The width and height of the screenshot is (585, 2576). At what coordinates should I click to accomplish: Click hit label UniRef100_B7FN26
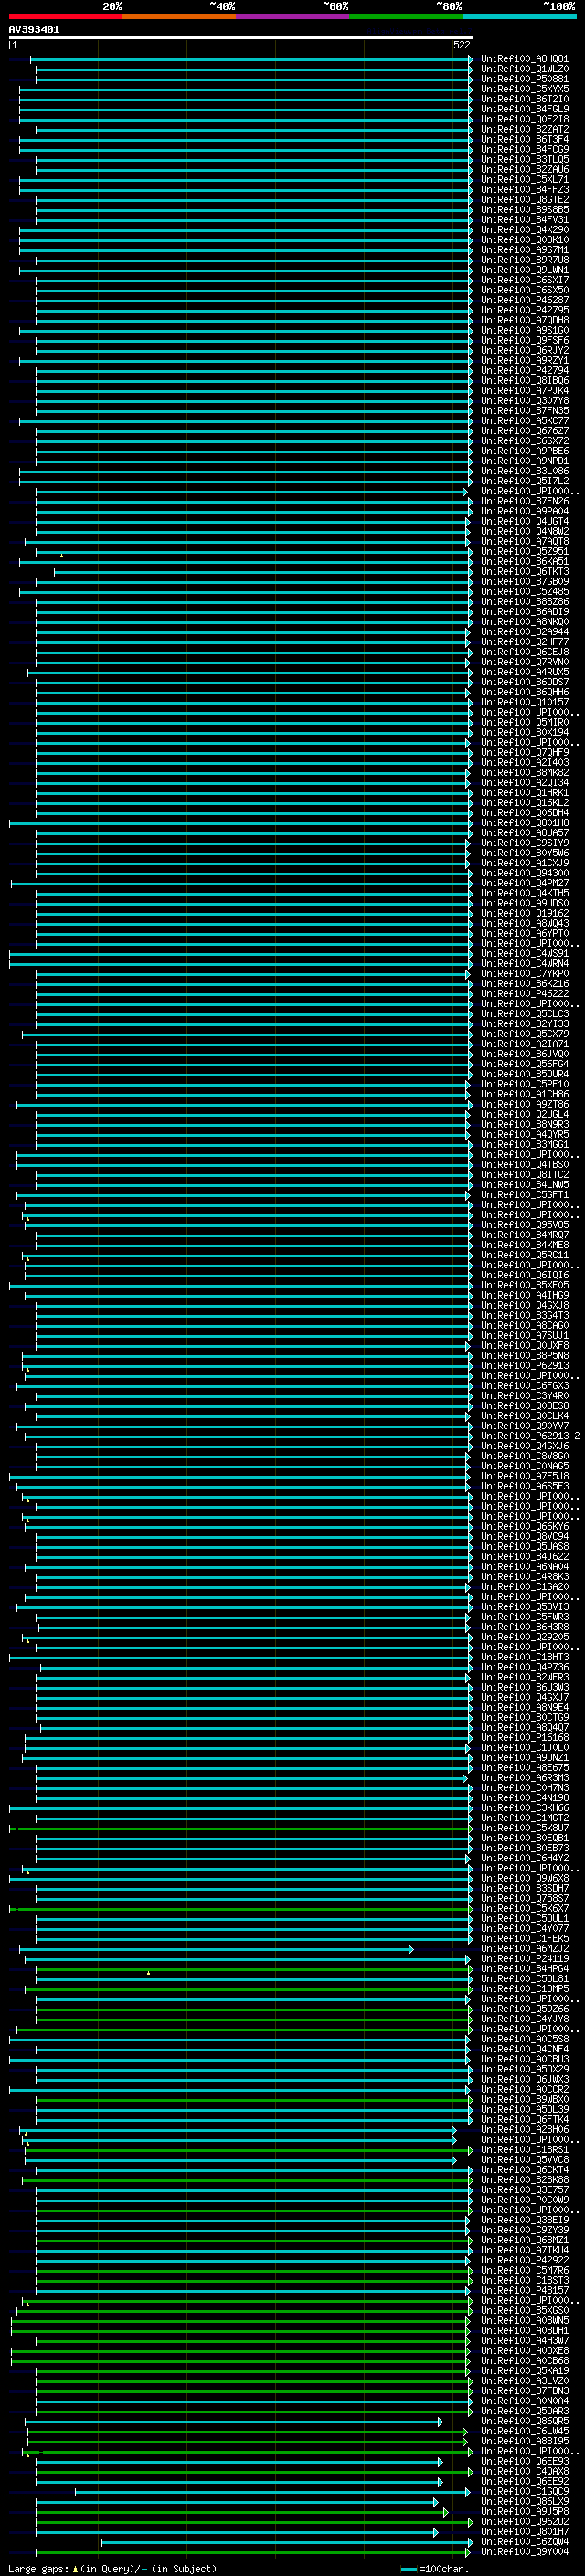pos(525,501)
